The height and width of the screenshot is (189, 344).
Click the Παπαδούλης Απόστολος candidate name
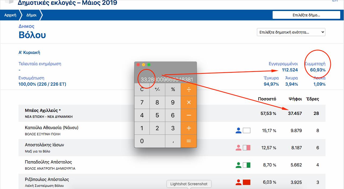pos(48,162)
